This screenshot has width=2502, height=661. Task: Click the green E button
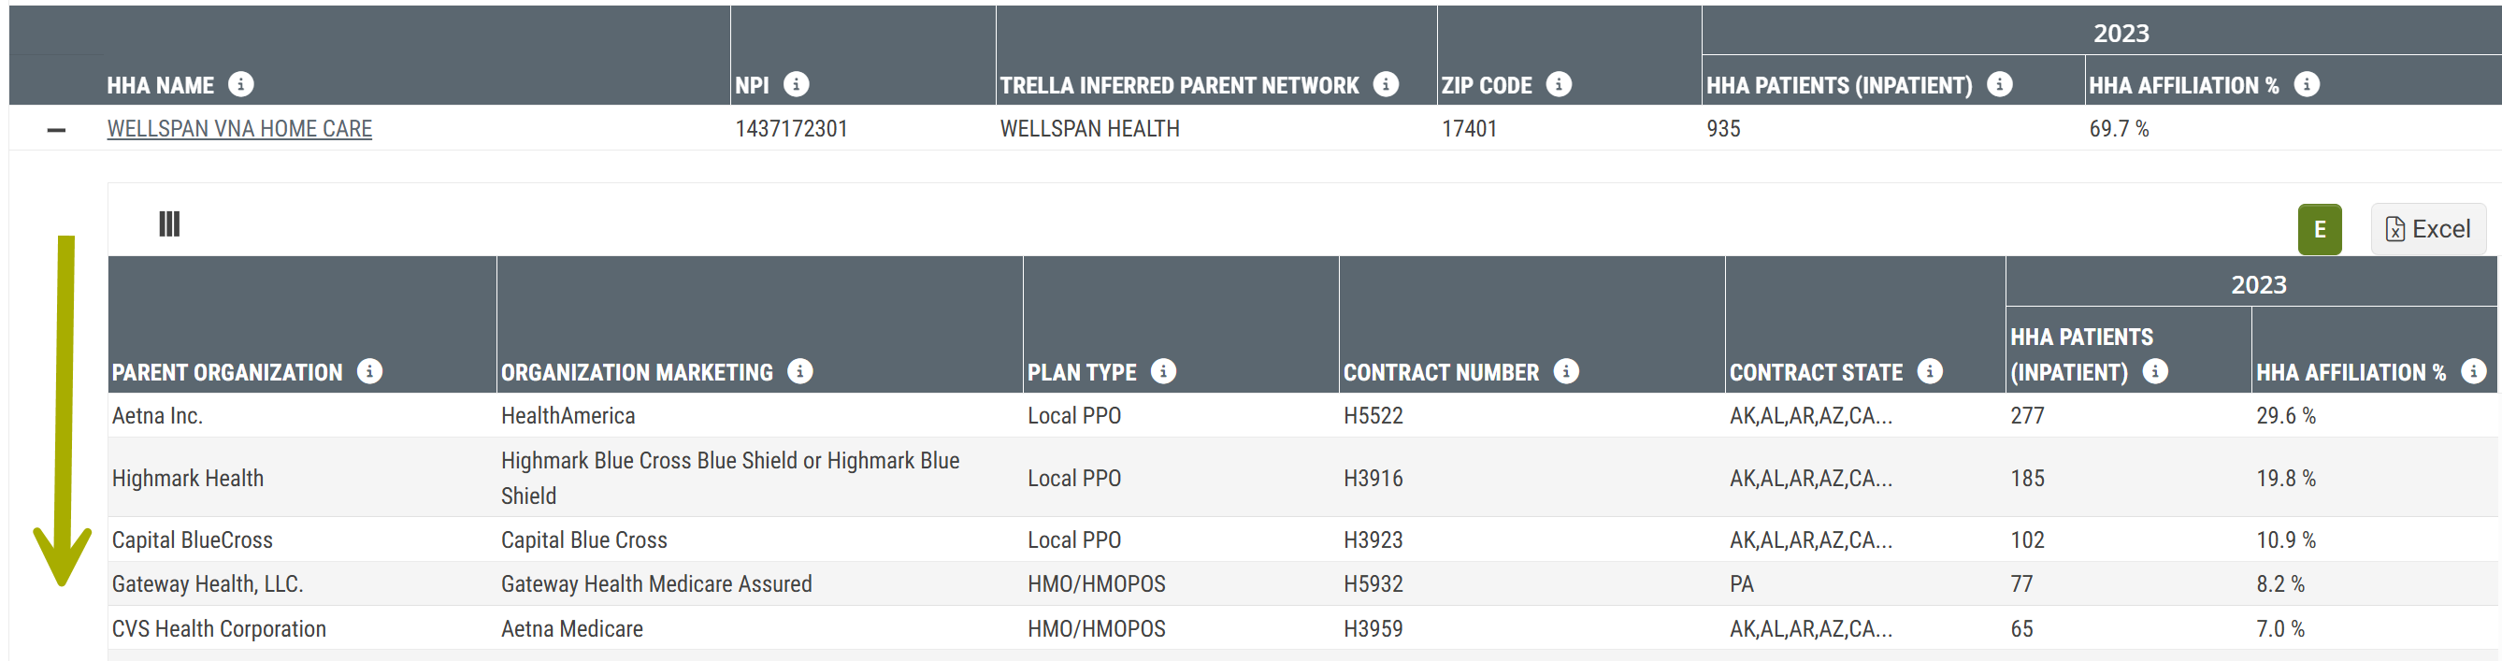pyautogui.click(x=2319, y=229)
